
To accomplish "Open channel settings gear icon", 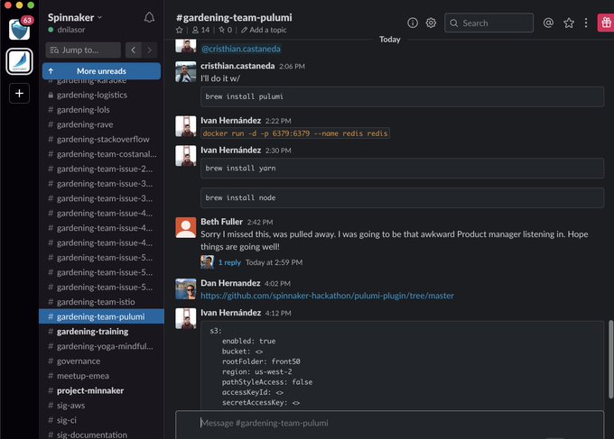I will pyautogui.click(x=431, y=23).
